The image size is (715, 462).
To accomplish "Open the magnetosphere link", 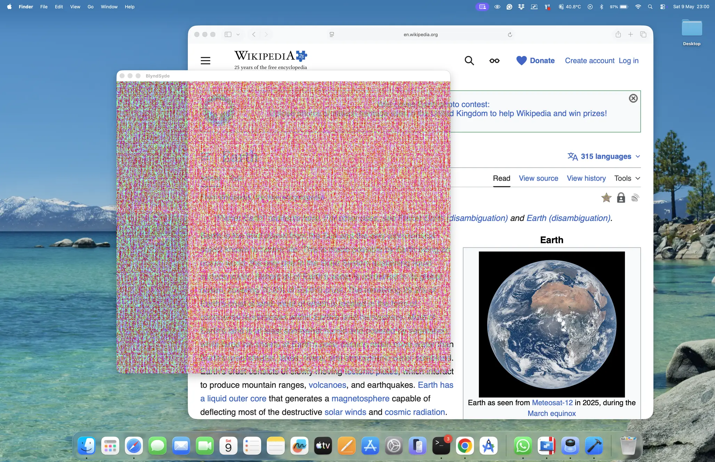I will [360, 398].
